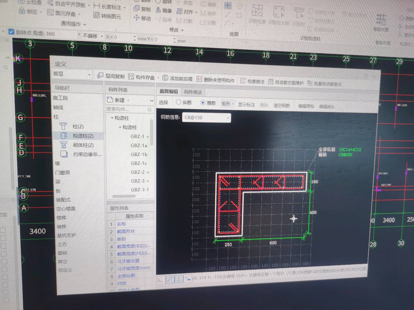Screen dimensions: 414x310
Task: Click the 层间复制 icon in the 定义 toolbar
Action: coord(100,75)
